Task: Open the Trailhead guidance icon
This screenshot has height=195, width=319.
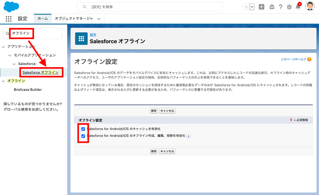Action: (271, 7)
